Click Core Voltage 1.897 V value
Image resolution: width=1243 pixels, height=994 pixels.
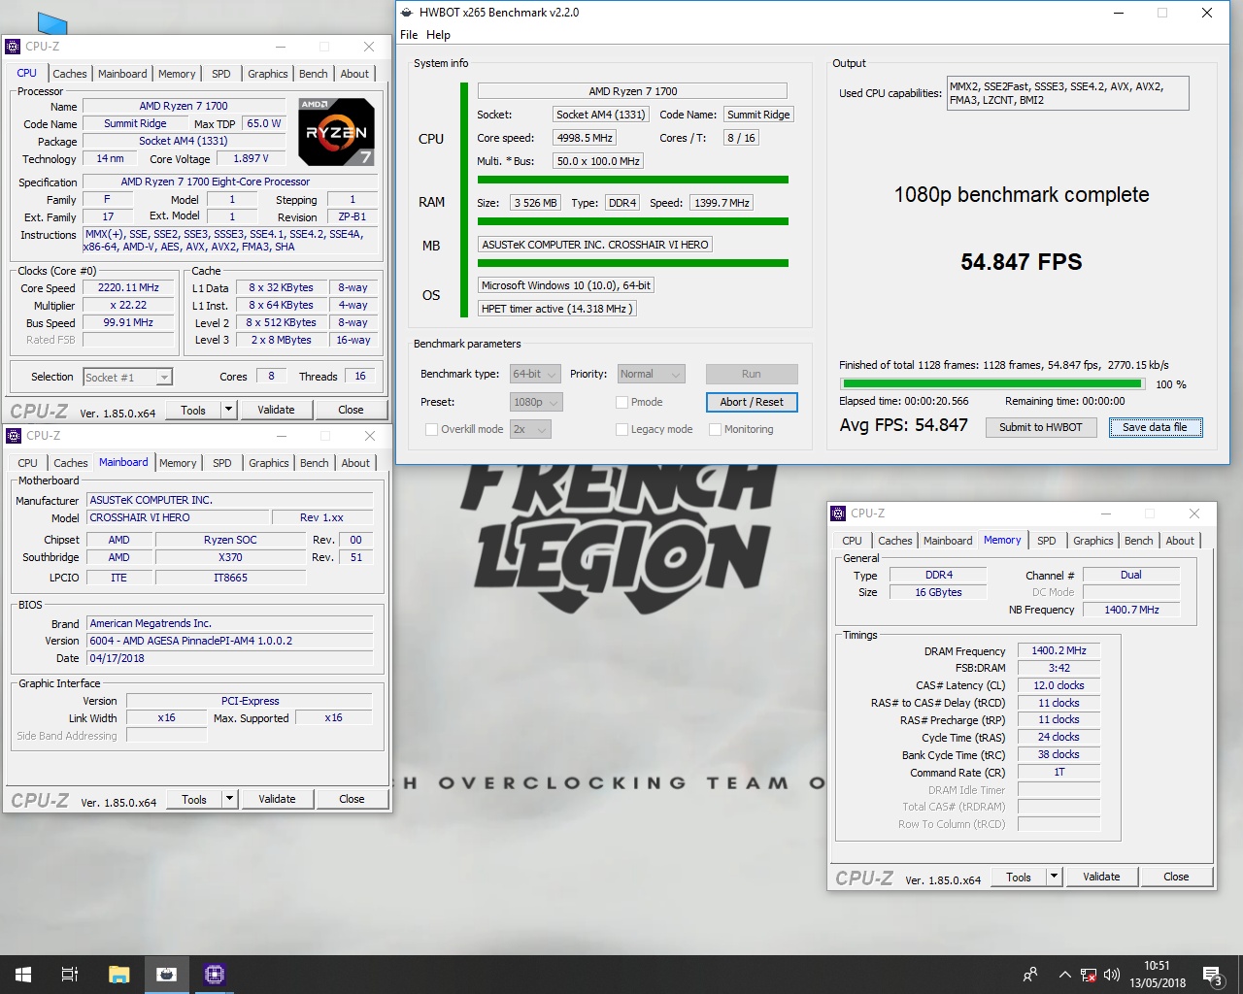point(251,158)
